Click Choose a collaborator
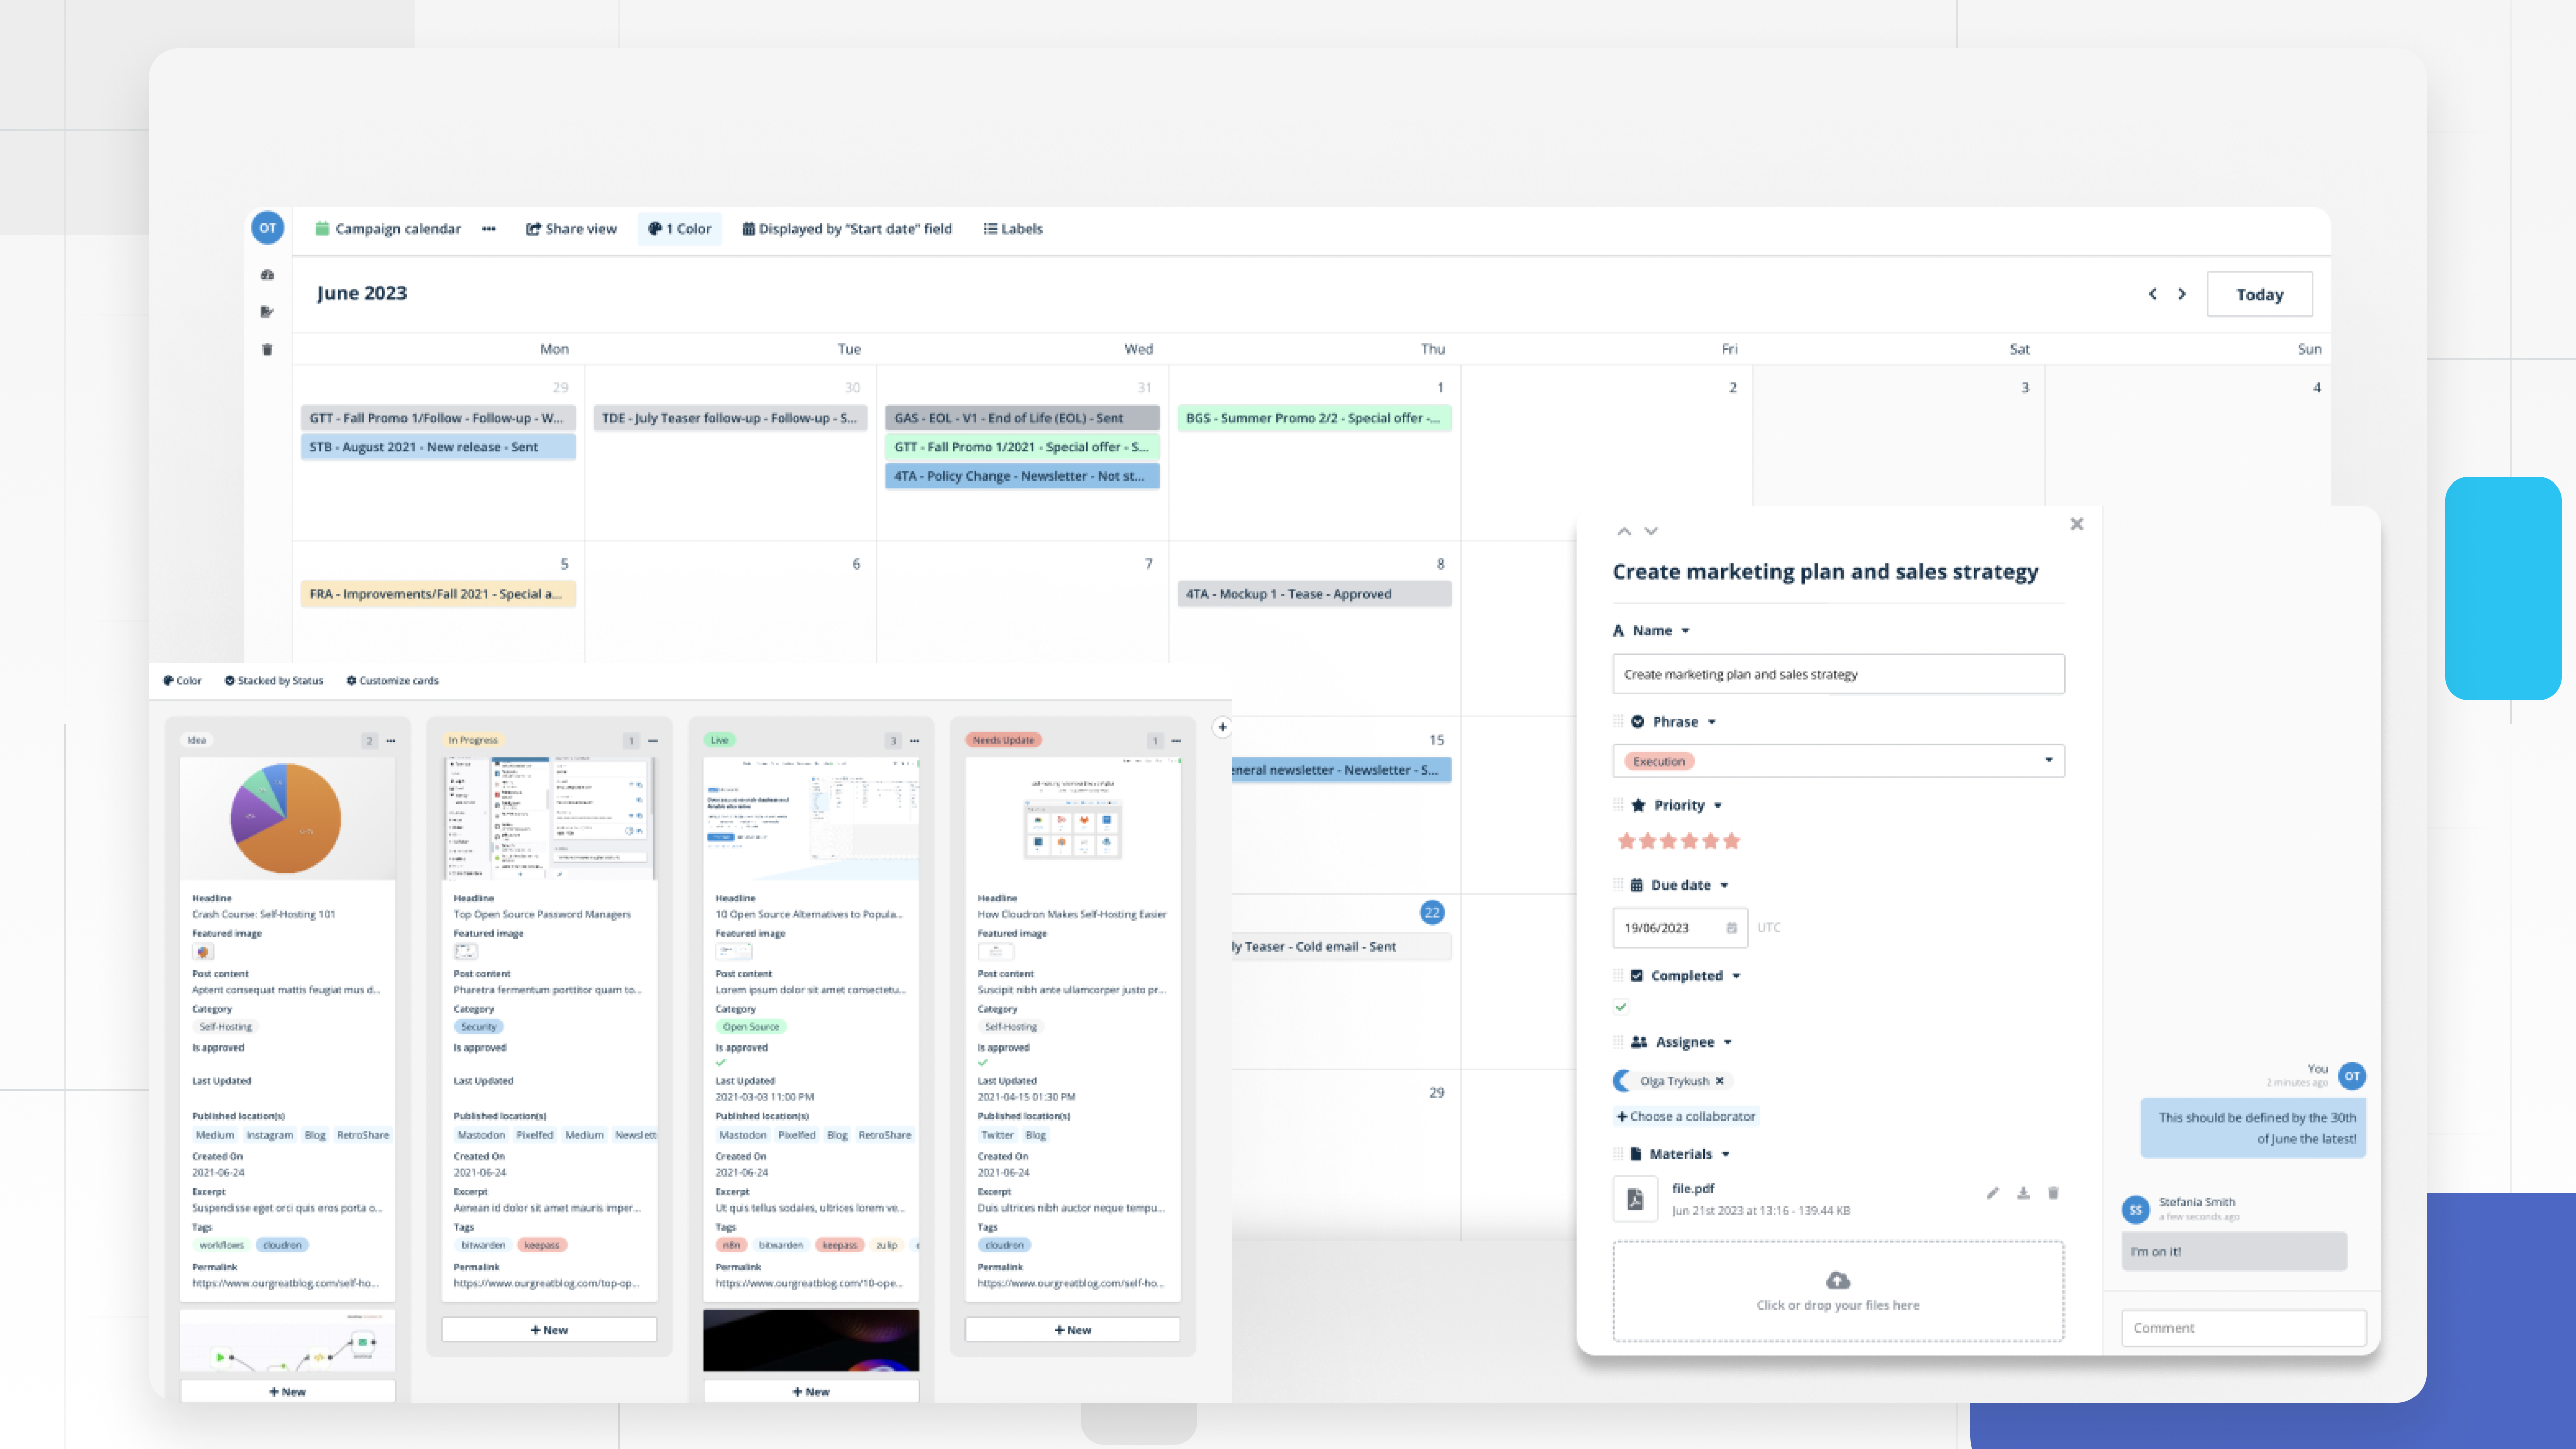2576x1449 pixels. pos(1687,1116)
